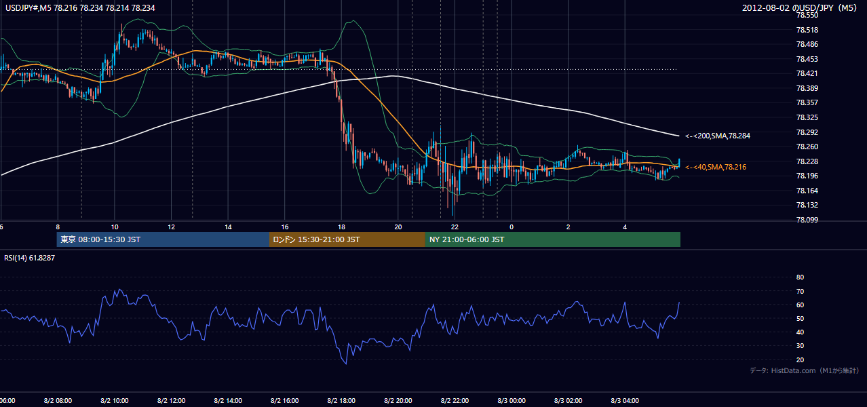Click the 8/2 10:00 time axis label
The width and height of the screenshot is (867, 407).
(114, 401)
